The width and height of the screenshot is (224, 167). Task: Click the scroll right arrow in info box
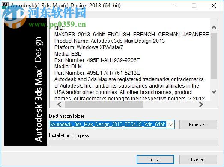(201, 105)
